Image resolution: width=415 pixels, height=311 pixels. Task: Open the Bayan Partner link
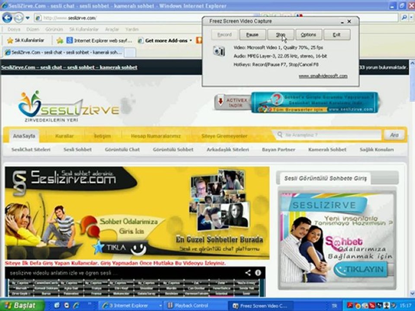point(278,149)
